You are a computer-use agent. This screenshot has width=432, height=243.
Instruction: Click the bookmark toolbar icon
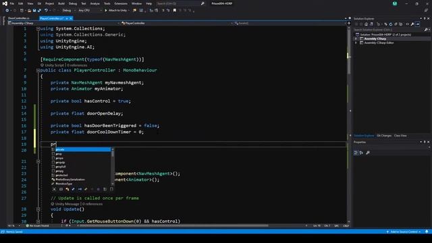tap(174, 11)
